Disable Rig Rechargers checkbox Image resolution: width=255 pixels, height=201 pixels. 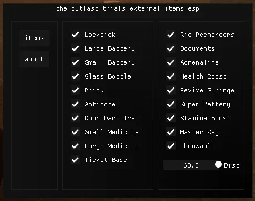coord(171,35)
